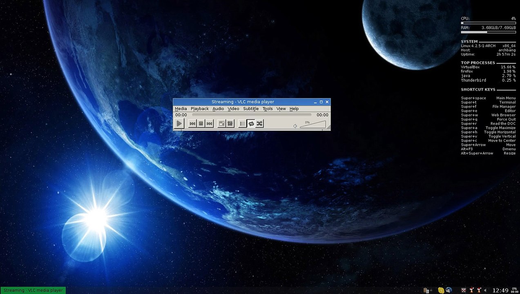
Task: Start playback with the VLC Play button
Action: point(179,123)
